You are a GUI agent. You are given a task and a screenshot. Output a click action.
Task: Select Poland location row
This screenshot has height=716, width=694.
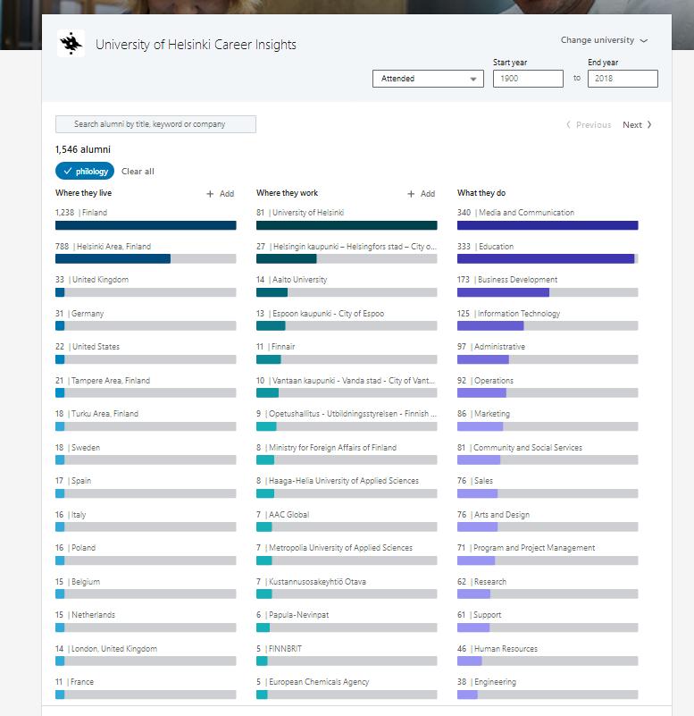[x=146, y=554]
